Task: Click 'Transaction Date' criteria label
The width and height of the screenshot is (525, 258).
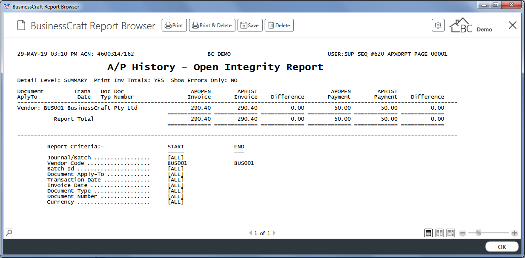Action: pos(74,180)
